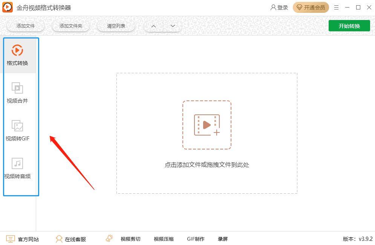This screenshot has width=375, height=245.
Task: Click the 开通会员 VIP membership badge
Action: (x=311, y=7)
